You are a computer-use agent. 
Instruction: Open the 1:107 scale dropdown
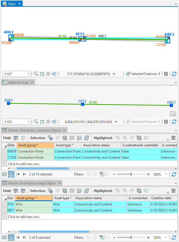[x=28, y=74]
